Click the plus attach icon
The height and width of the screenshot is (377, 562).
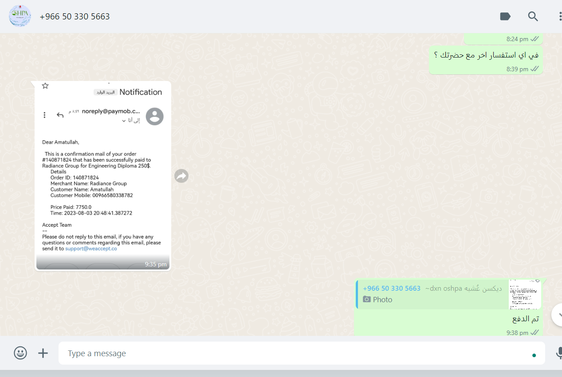coord(43,353)
